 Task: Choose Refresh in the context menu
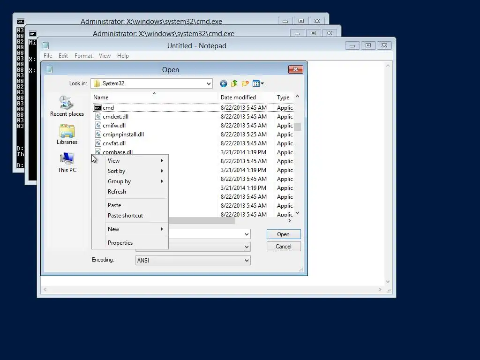[136, 192]
